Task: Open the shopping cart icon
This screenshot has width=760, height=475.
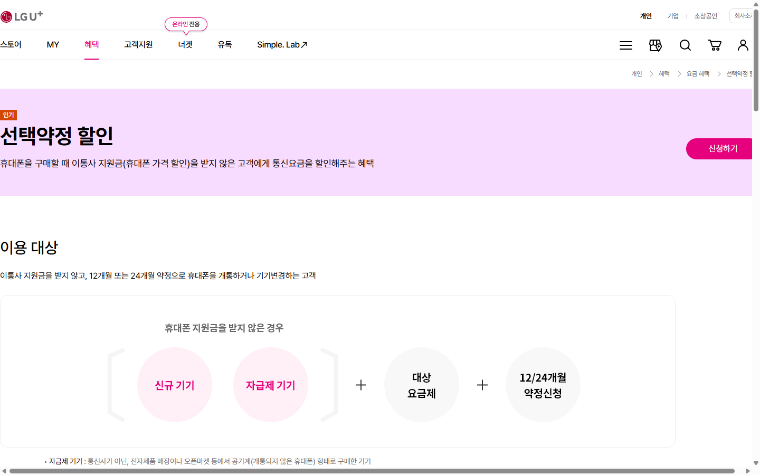Action: point(715,45)
